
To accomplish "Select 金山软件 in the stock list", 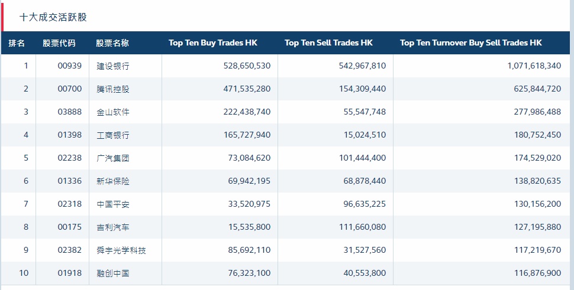I will (113, 112).
